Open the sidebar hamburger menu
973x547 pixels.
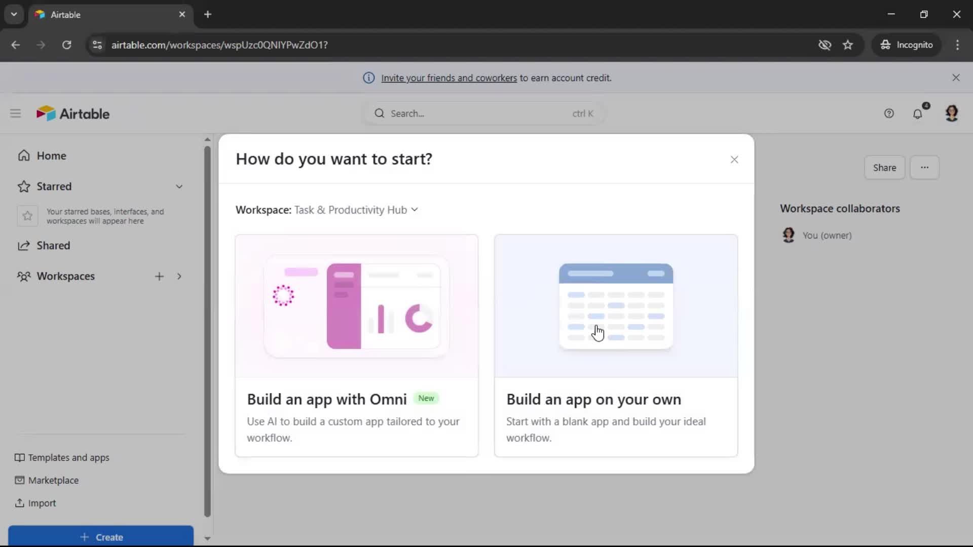(16, 113)
